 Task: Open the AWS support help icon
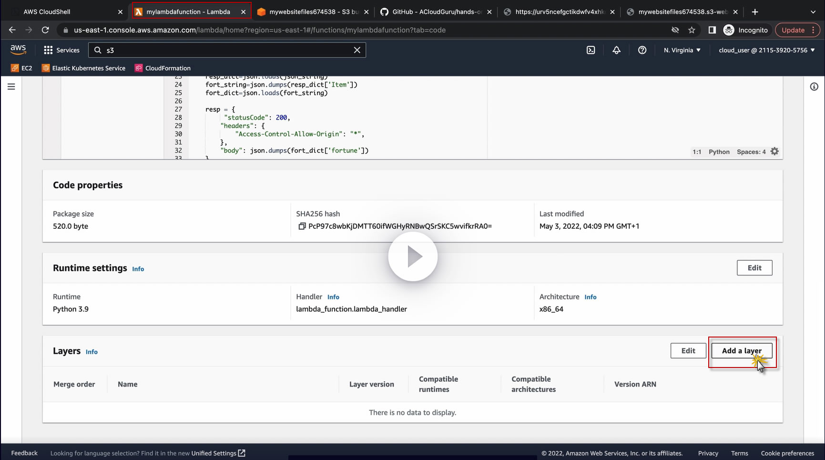click(x=642, y=50)
